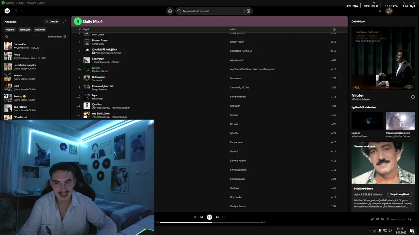
Task: Select the Playlists filter chip
Action: tap(10, 29)
